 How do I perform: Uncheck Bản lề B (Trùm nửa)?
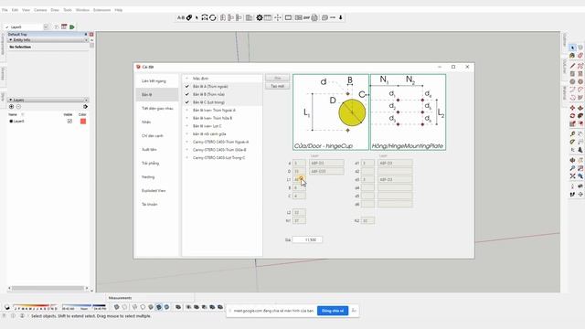point(187,94)
